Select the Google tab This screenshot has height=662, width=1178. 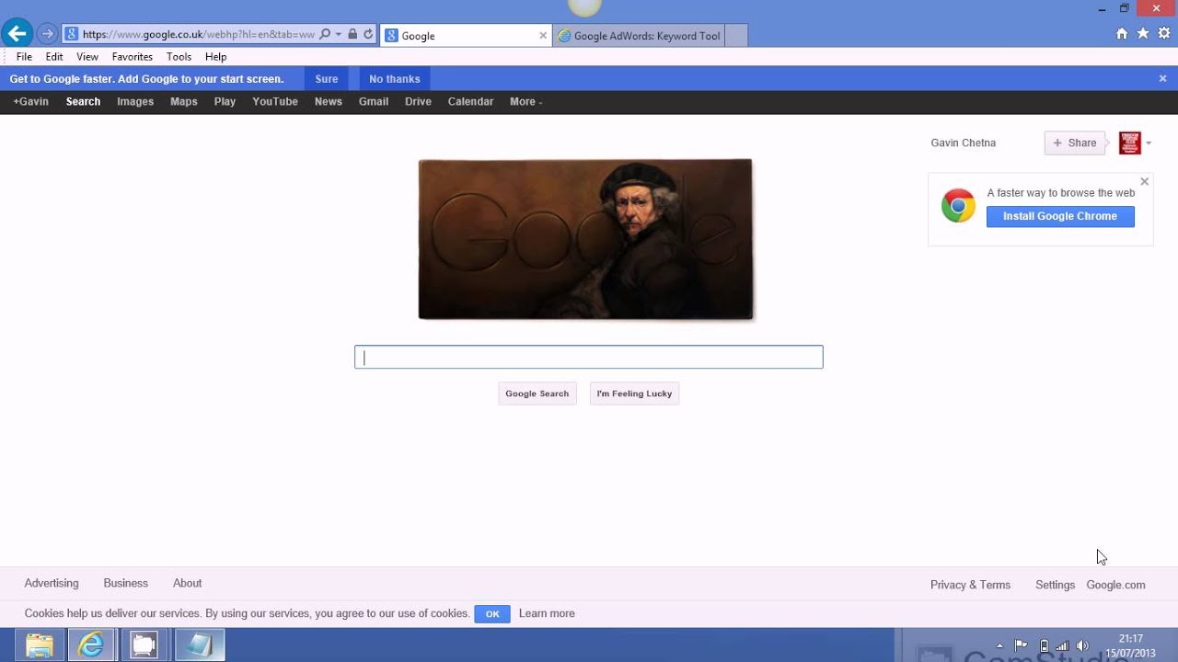coord(466,36)
